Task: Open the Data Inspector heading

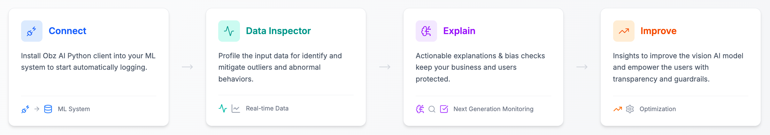Action: (x=278, y=31)
